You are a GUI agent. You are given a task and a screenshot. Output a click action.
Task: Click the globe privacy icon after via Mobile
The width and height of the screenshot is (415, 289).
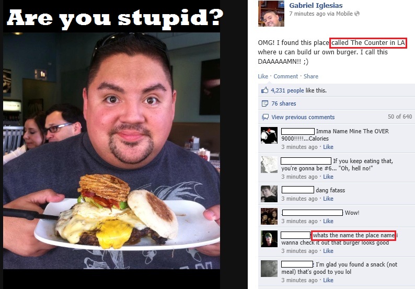click(357, 14)
